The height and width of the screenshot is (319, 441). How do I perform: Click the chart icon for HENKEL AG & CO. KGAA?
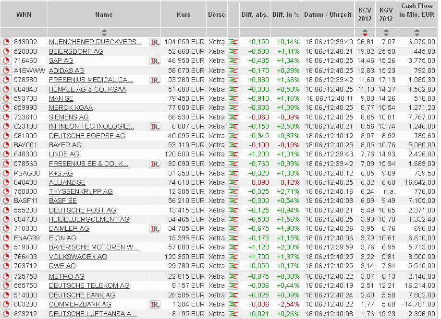click(6, 89)
